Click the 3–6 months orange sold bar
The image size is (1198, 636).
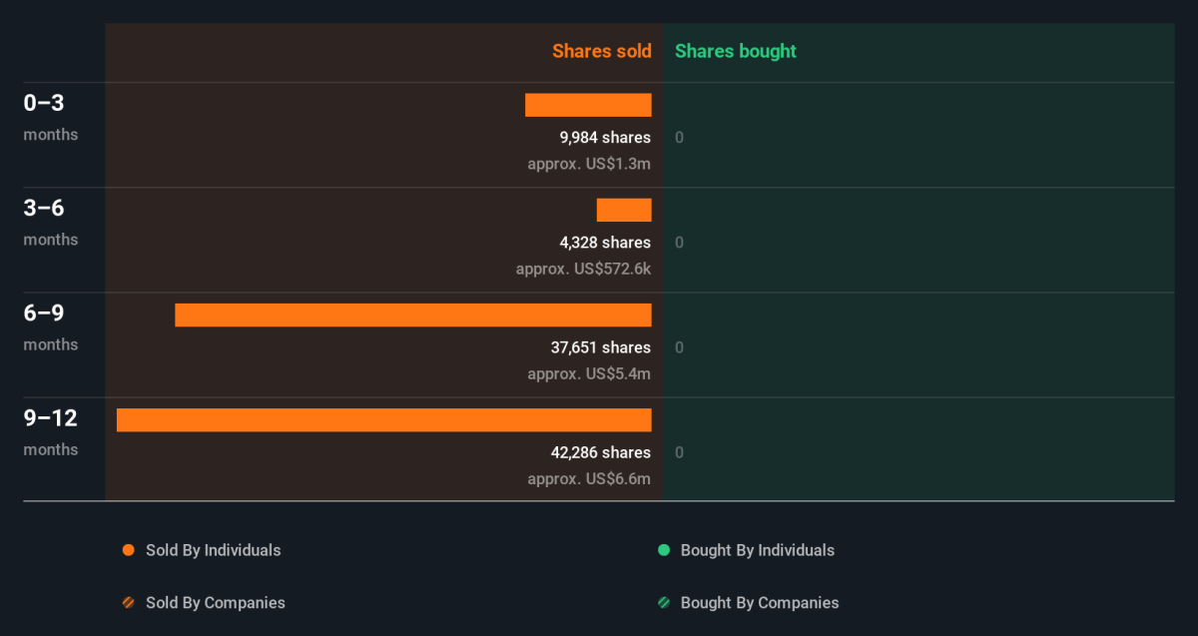click(624, 210)
